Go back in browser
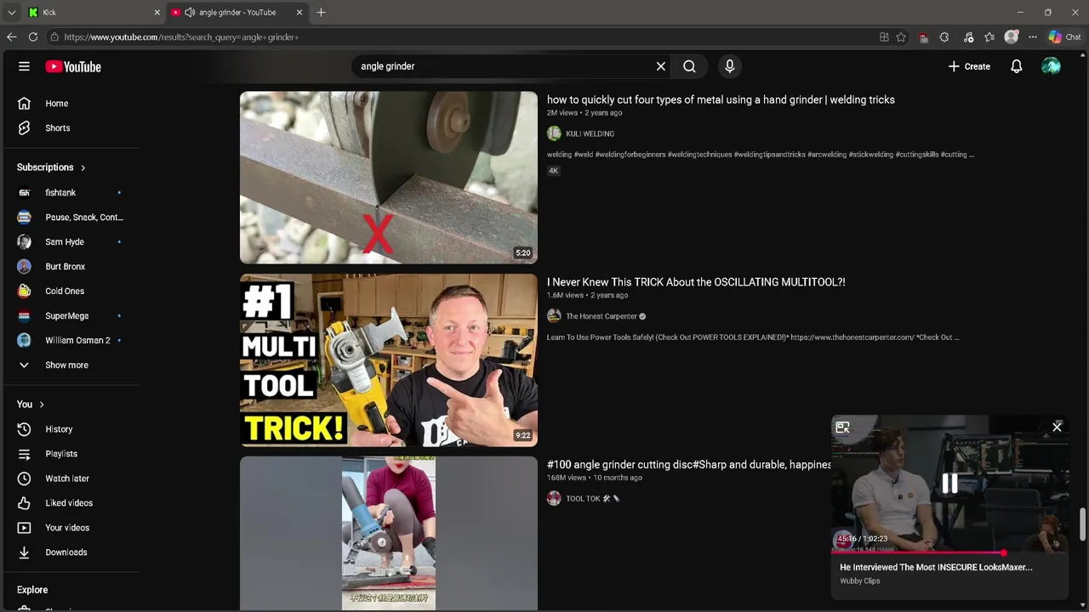This screenshot has height=612, width=1089. 11,37
